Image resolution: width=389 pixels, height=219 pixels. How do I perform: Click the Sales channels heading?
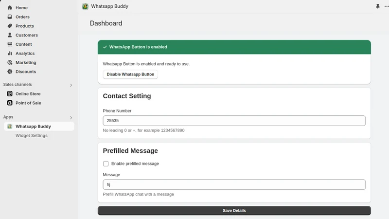18,84
